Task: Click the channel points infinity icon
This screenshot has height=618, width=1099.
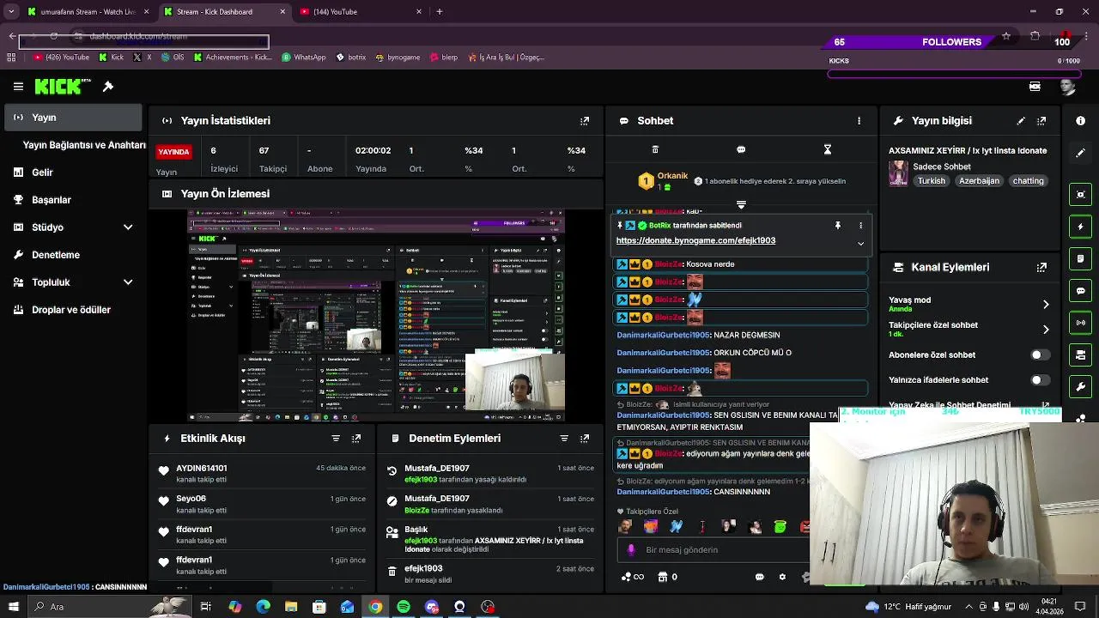Action: 633,577
